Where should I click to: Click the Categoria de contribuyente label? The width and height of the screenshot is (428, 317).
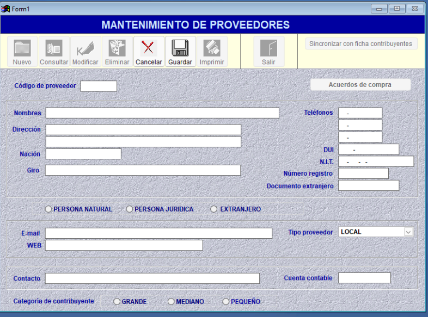tap(53, 301)
